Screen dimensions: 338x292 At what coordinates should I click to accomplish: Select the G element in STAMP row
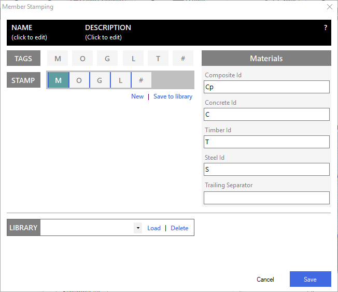tap(100, 80)
